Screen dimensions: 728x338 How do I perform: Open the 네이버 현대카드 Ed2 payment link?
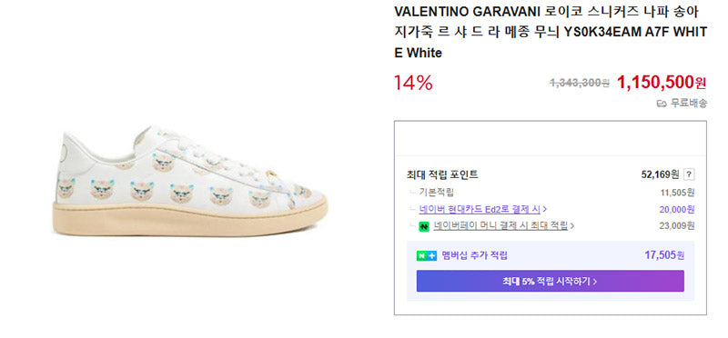(x=480, y=209)
